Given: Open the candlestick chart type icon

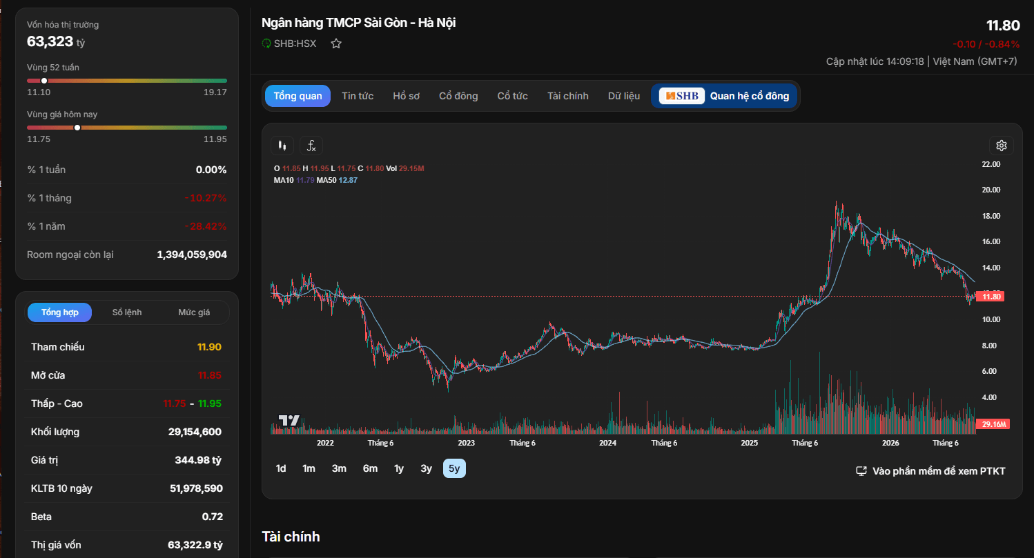Looking at the screenshot, I should pyautogui.click(x=282, y=146).
